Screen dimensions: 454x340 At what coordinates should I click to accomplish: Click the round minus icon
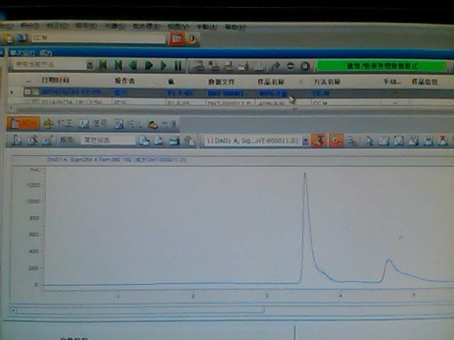coord(290,66)
